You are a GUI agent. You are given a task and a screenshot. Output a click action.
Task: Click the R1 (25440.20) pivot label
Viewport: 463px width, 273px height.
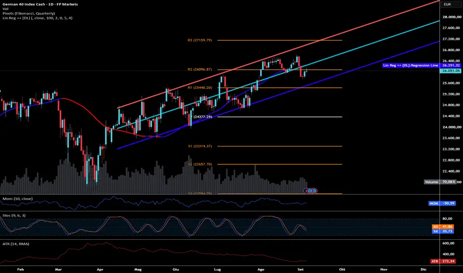(x=200, y=88)
